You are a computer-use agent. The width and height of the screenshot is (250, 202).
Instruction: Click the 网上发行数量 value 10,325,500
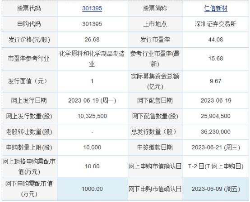92,116
